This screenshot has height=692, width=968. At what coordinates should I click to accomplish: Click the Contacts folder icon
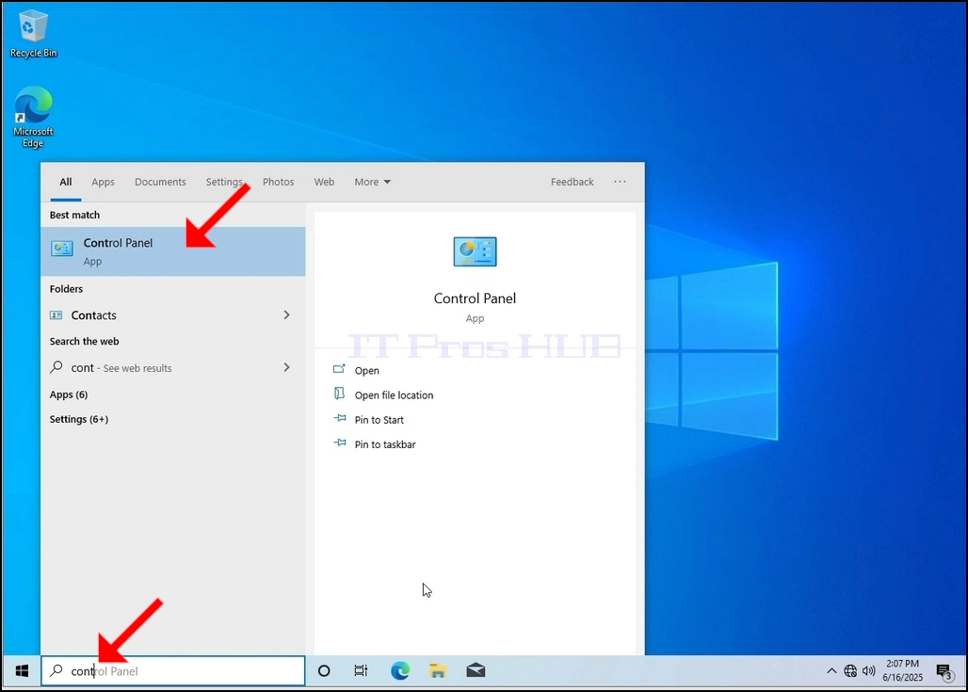click(56, 315)
